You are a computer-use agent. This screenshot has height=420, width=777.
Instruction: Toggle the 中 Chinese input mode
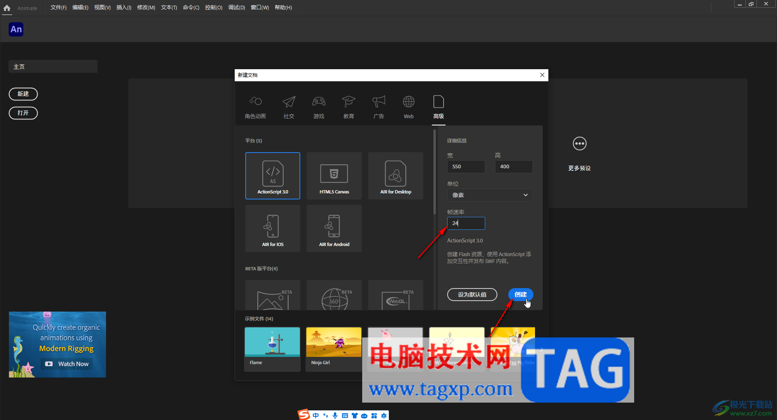316,416
